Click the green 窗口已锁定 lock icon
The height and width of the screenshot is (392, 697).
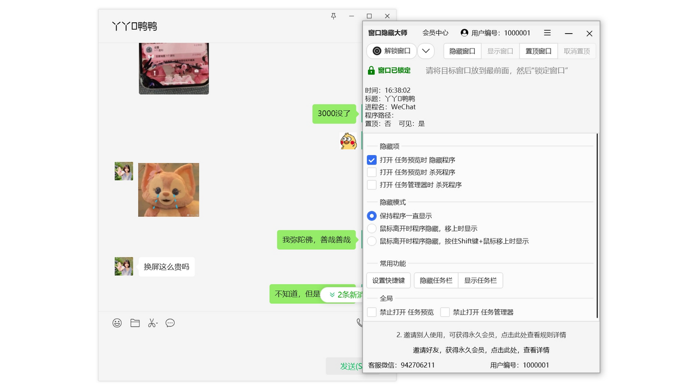(371, 70)
